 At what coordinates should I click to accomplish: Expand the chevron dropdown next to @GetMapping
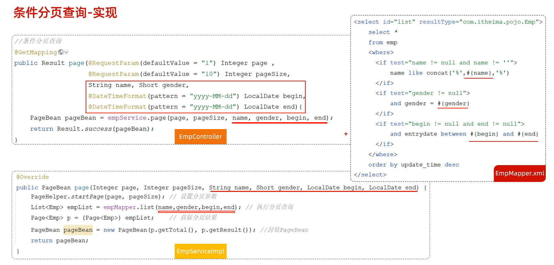click(x=66, y=52)
